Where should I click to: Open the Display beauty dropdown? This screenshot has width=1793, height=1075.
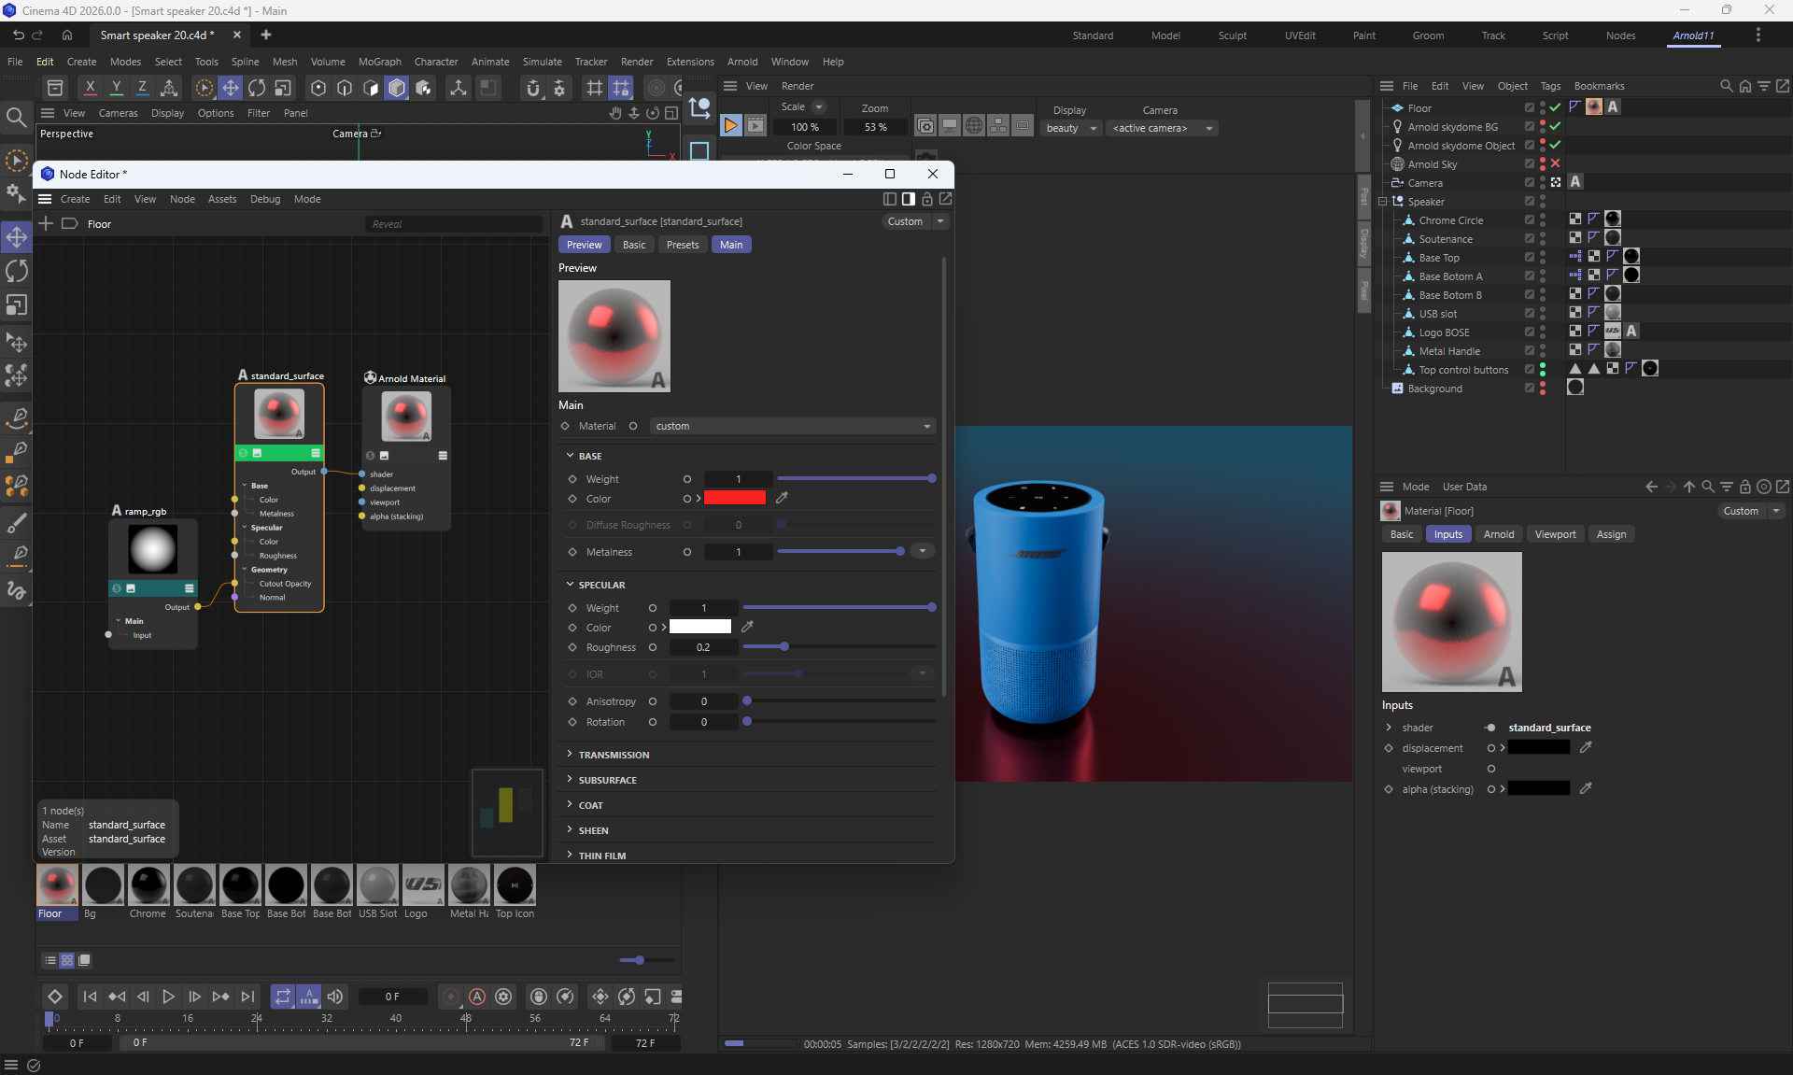click(1071, 128)
